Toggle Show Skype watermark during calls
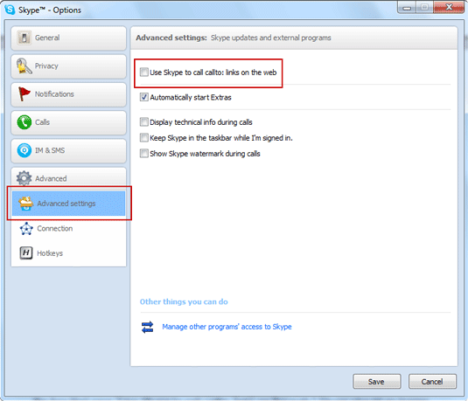468x401 pixels. [143, 154]
